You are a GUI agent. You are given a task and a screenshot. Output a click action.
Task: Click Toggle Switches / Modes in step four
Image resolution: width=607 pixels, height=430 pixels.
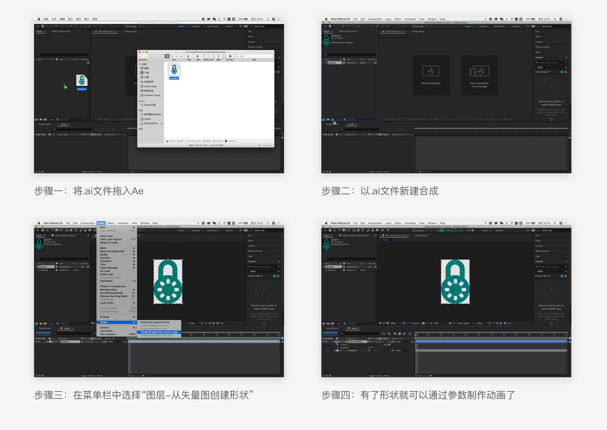379,376
